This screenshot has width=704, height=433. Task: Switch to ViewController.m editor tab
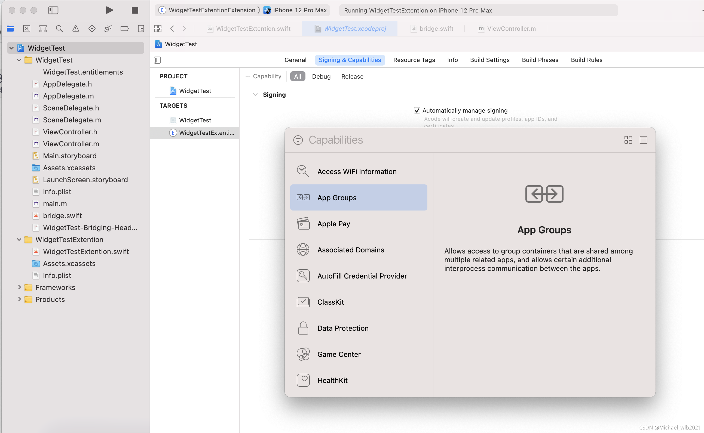[507, 28]
